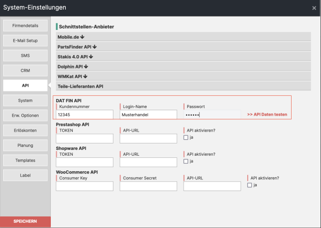
Task: Go to the SMS settings tab
Action: pyautogui.click(x=25, y=55)
